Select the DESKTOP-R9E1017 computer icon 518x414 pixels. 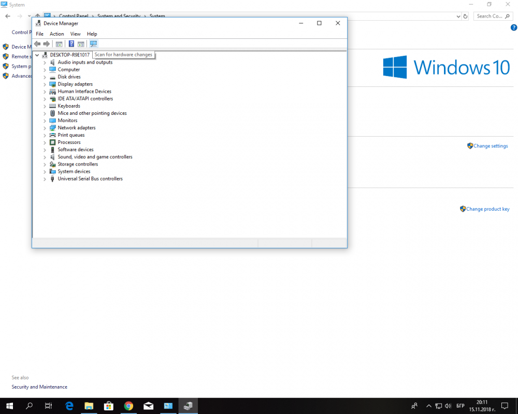45,55
